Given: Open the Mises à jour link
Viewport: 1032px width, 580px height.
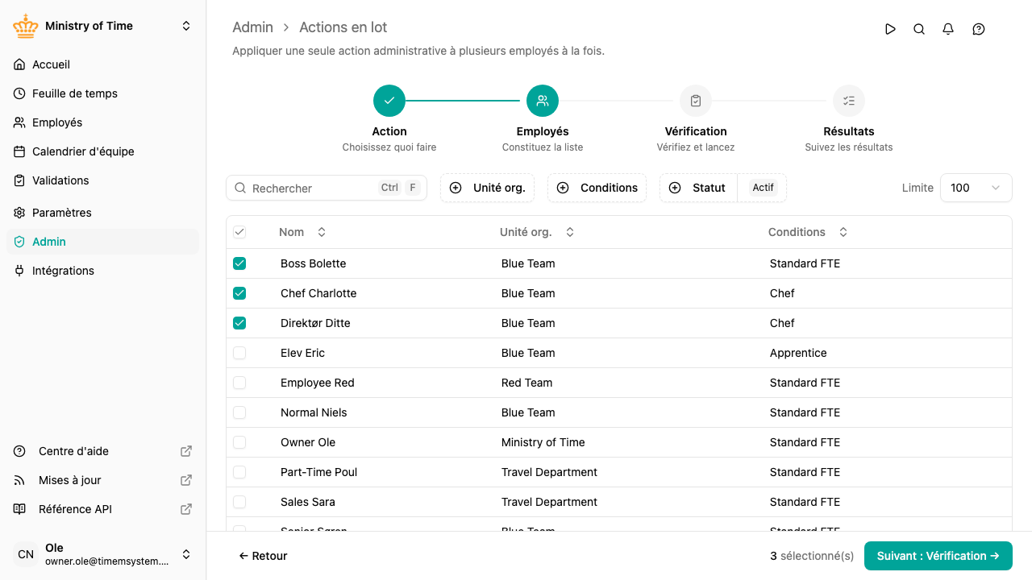Looking at the screenshot, I should (102, 480).
